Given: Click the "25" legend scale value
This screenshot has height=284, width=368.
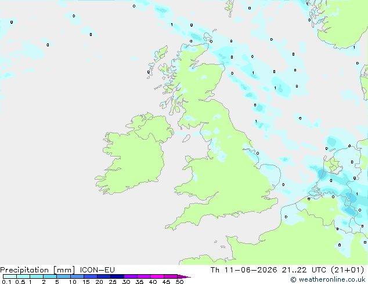Looking at the screenshot, I should (113, 282).
